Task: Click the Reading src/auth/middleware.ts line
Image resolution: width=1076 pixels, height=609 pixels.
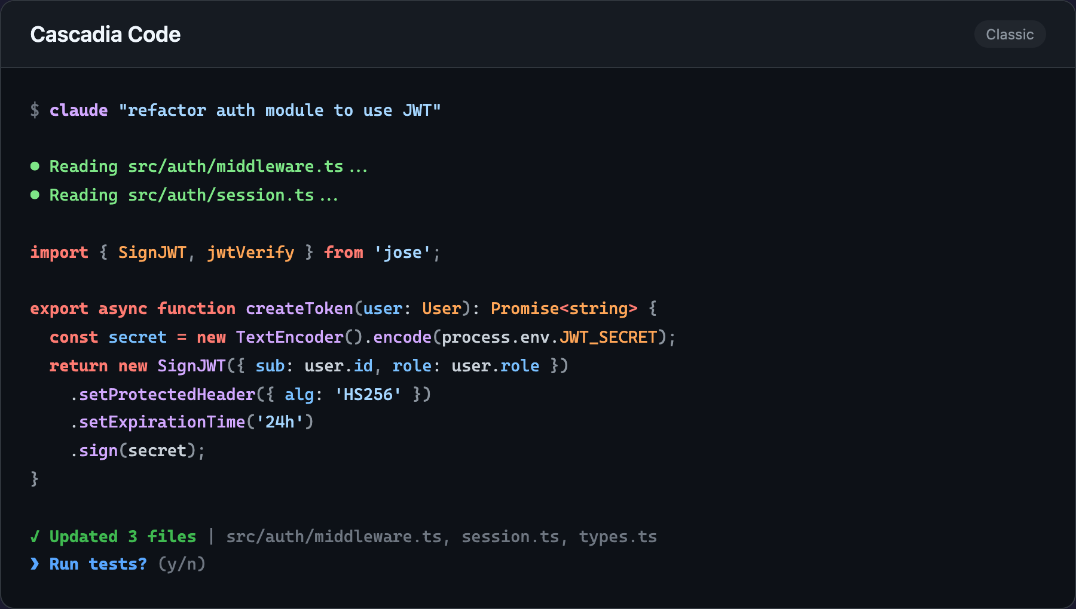Action: 208,167
